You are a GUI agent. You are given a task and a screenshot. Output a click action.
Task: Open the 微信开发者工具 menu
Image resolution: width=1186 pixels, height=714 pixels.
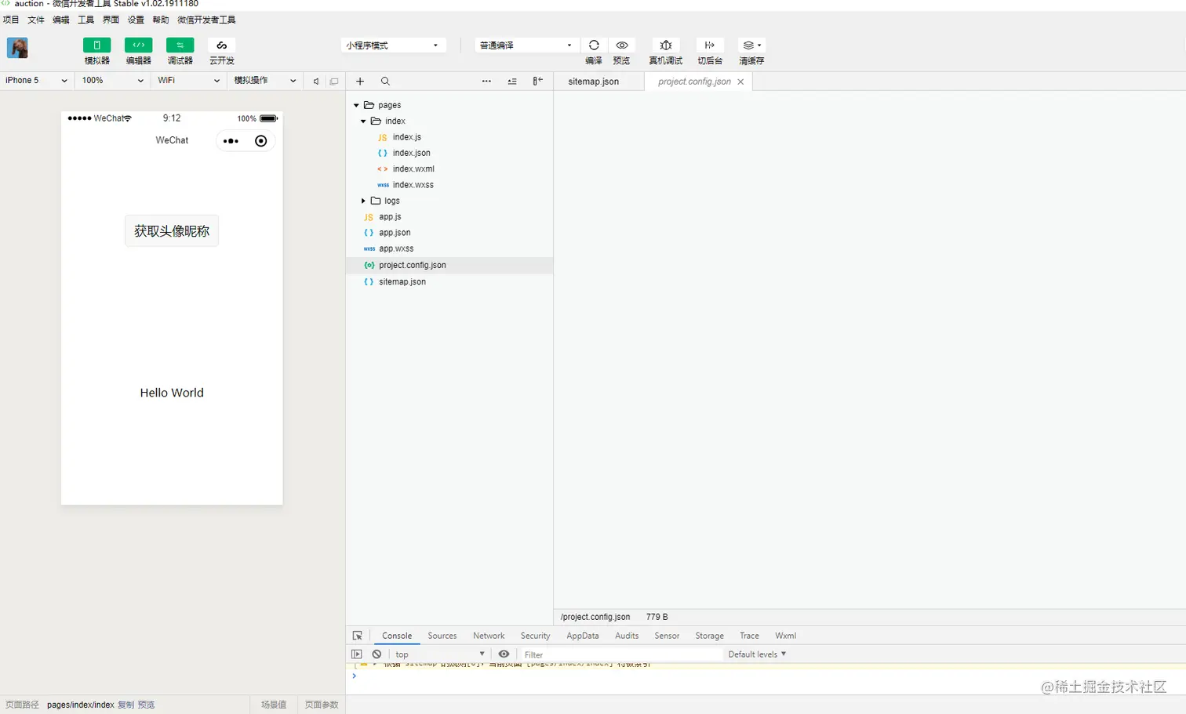pyautogui.click(x=206, y=20)
